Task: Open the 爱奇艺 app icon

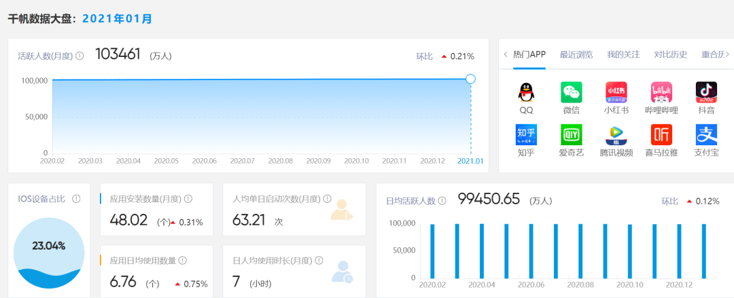Action: pyautogui.click(x=571, y=135)
